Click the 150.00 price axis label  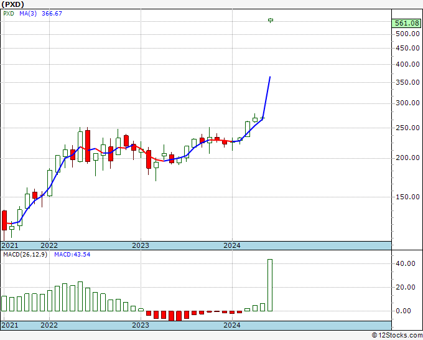(x=407, y=197)
